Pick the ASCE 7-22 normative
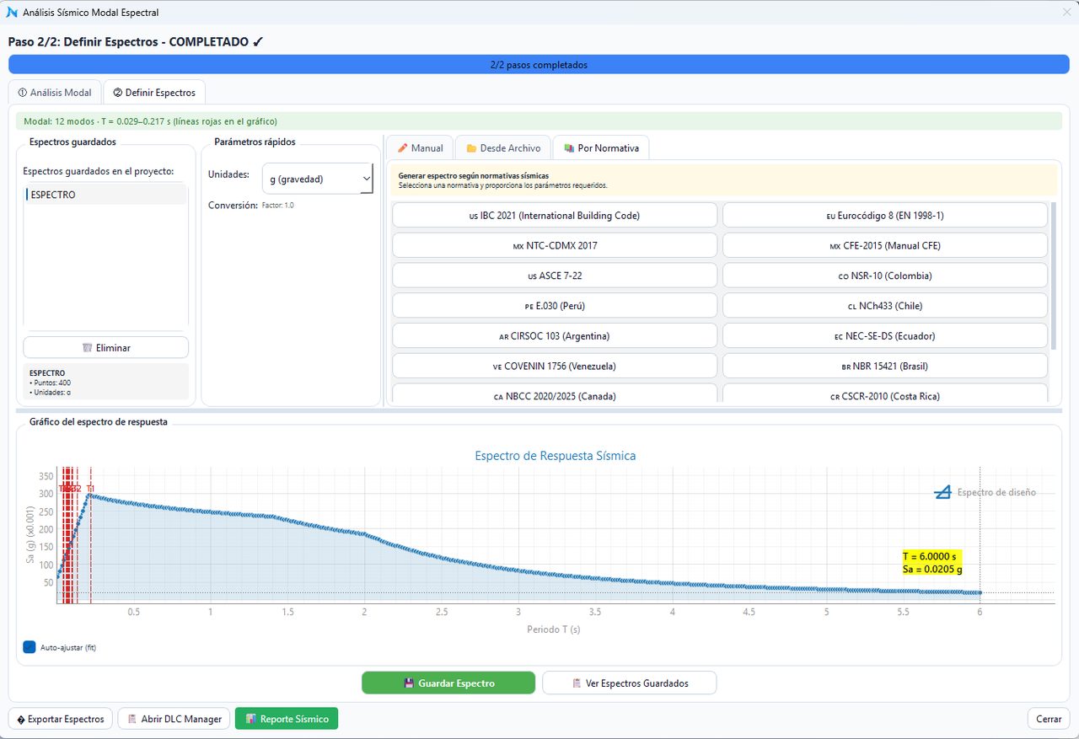Screen dimensions: 1079x739 coord(555,276)
